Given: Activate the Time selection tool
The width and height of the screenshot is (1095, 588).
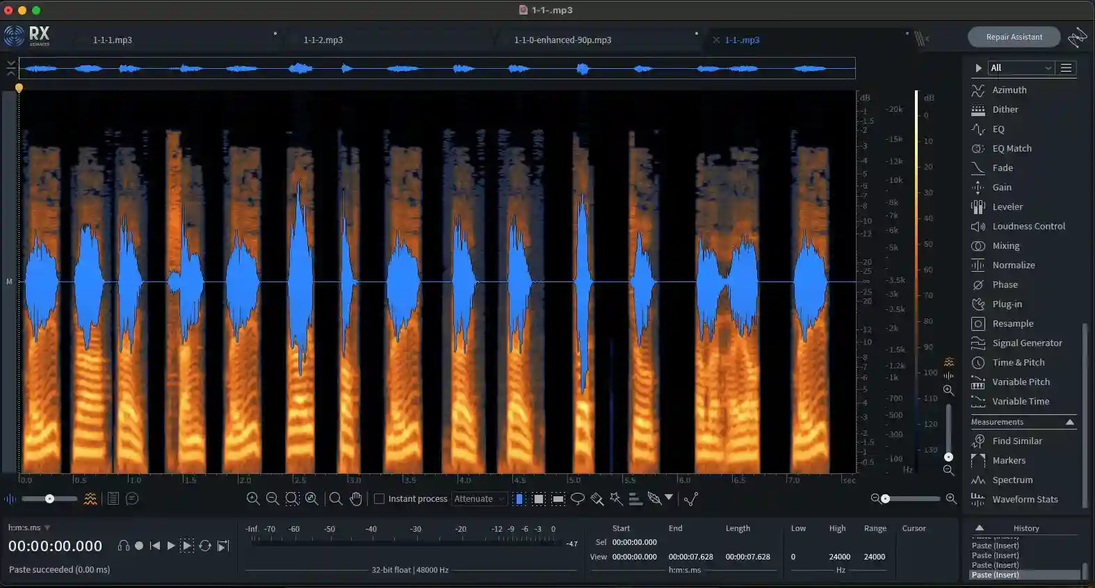Looking at the screenshot, I should (x=519, y=498).
